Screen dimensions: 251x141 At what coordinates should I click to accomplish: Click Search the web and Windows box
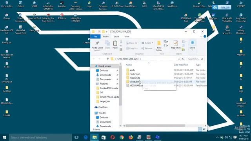pyautogui.click(x=40, y=137)
